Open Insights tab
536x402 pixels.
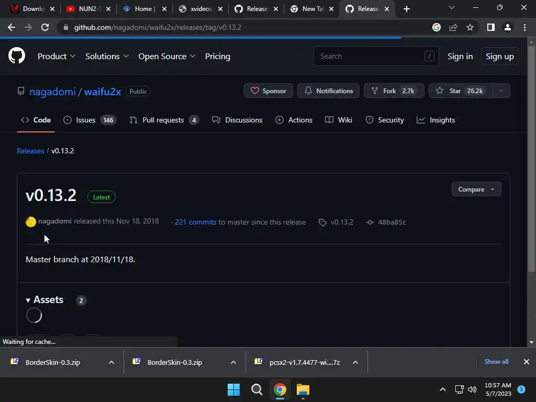click(436, 120)
